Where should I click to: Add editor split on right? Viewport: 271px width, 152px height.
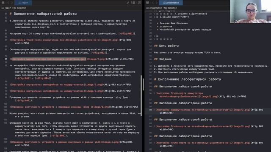(139, 3)
